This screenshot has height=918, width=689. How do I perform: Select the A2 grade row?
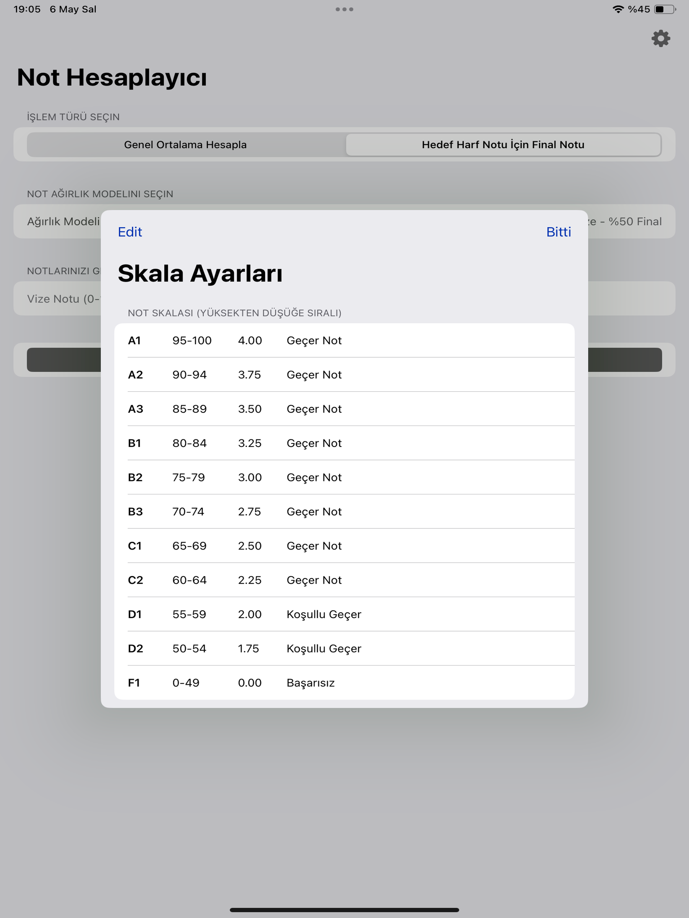click(344, 375)
